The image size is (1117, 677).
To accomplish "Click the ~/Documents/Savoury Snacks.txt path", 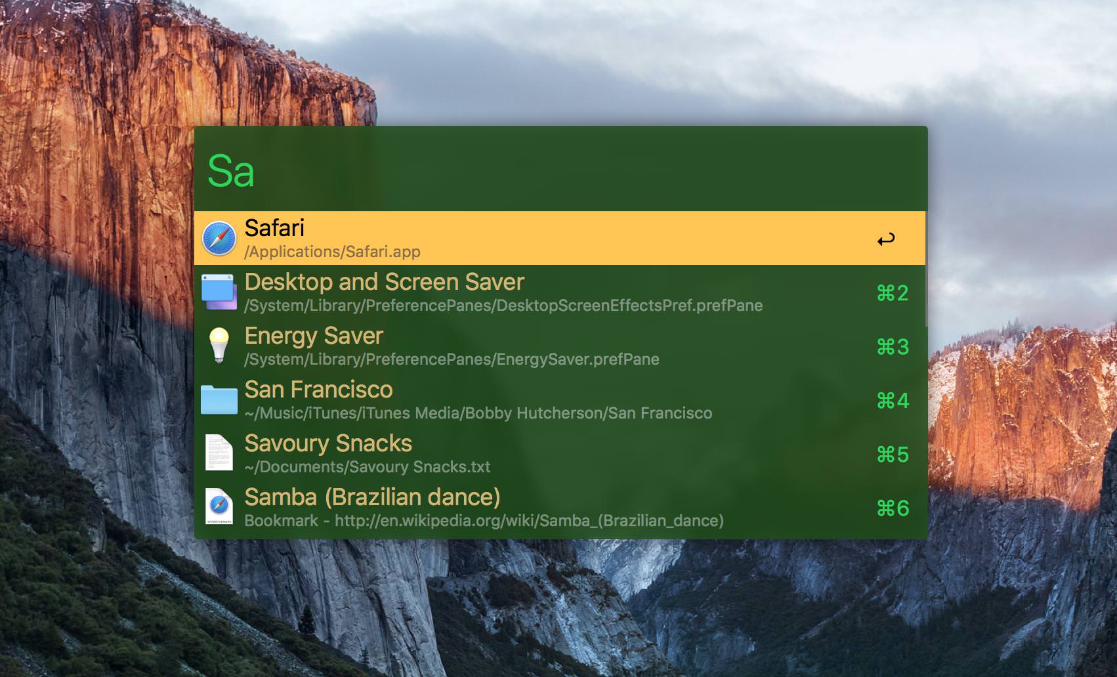I will tap(368, 467).
